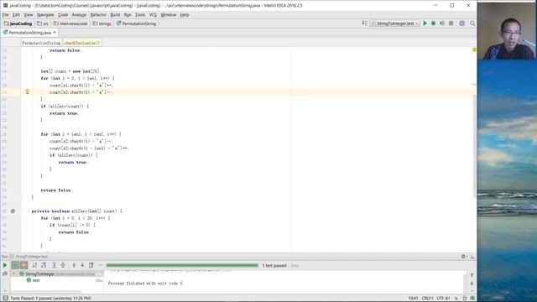The height and width of the screenshot is (302, 537).
Task: Click the Hector inspection icon in the status bar
Action: pos(465,299)
